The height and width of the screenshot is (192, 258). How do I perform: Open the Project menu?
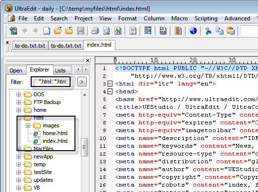(83, 18)
